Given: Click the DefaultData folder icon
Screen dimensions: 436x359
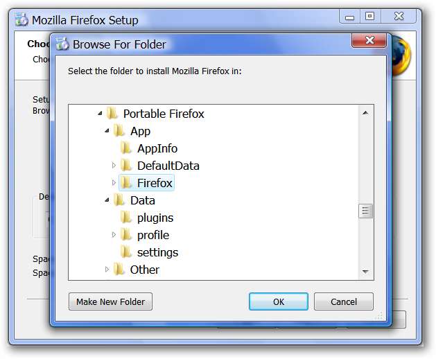Looking at the screenshot, I should (x=126, y=166).
